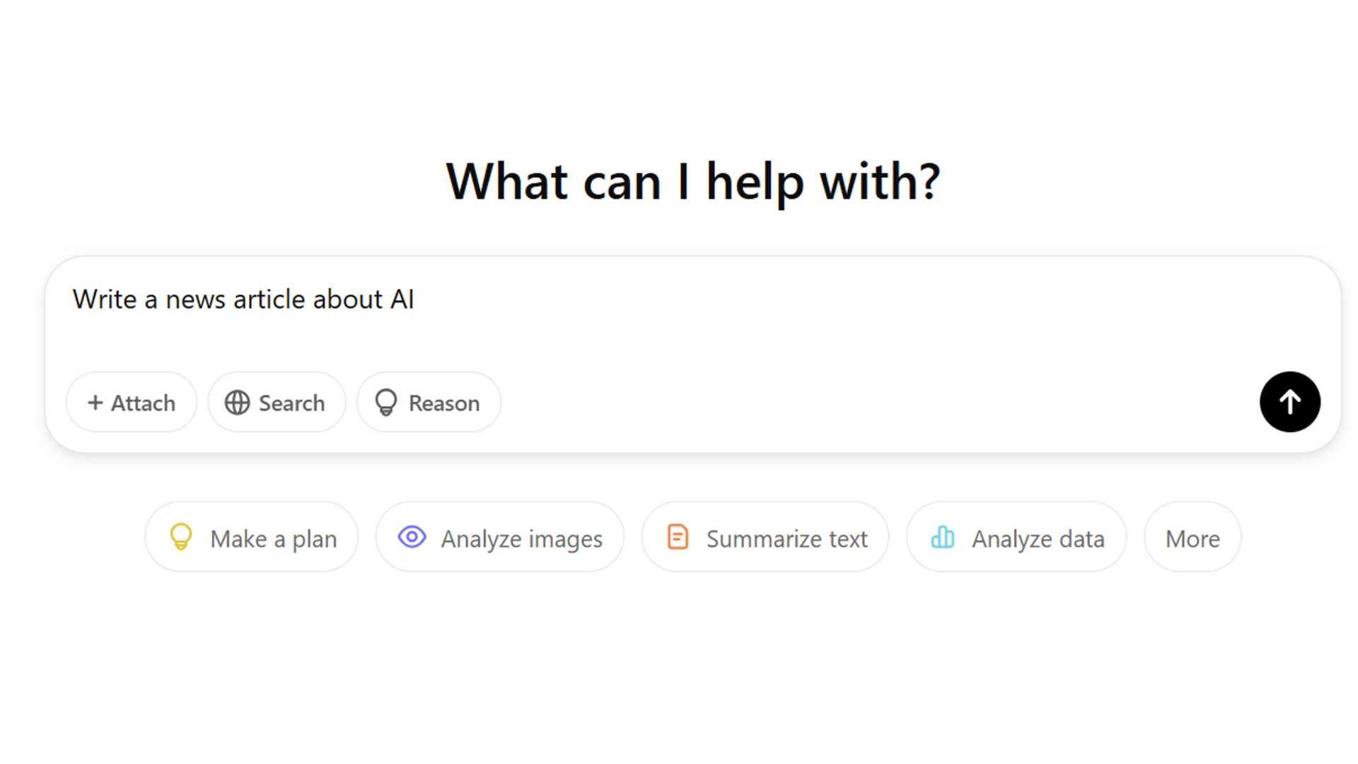Enable the Reason mode label

tap(444, 403)
